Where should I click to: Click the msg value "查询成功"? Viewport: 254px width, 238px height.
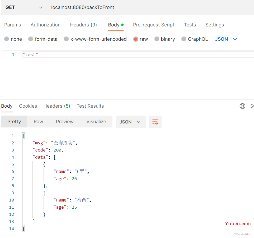(x=63, y=143)
